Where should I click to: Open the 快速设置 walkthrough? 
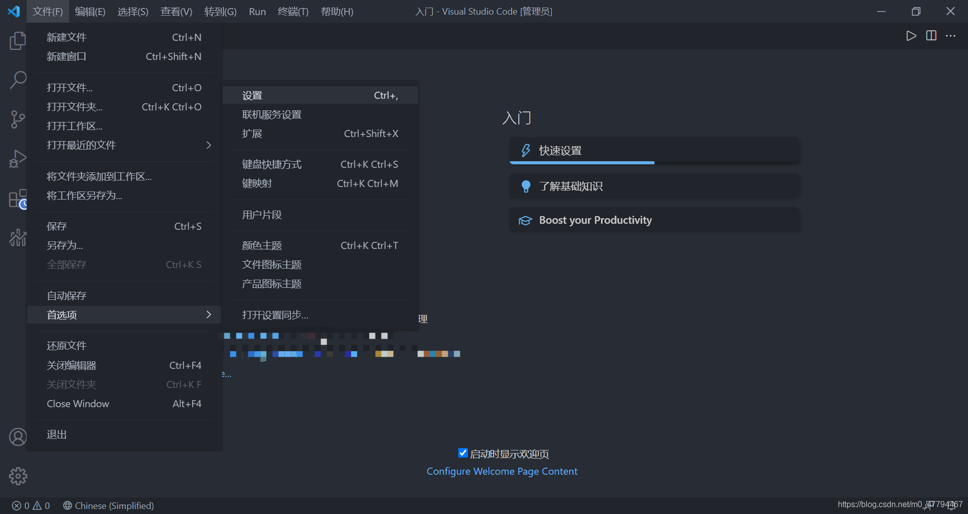coord(654,150)
